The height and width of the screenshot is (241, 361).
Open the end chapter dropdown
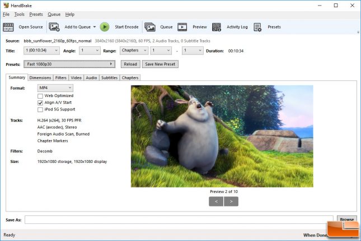click(x=193, y=51)
